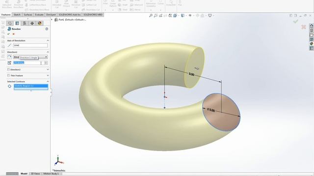The height and width of the screenshot is (176, 314).
Task: Open the DisplayManager color ball tab
Action: pos(39,23)
